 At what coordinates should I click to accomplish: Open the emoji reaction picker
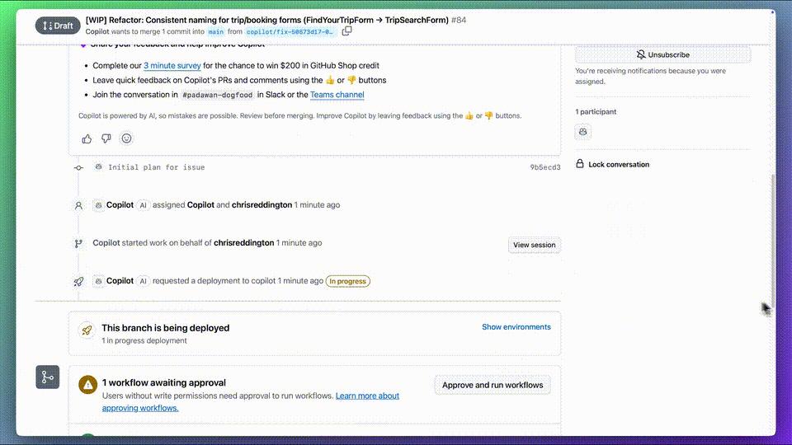click(x=126, y=138)
